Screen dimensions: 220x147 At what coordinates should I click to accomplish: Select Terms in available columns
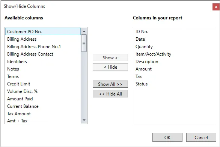coord(43,76)
